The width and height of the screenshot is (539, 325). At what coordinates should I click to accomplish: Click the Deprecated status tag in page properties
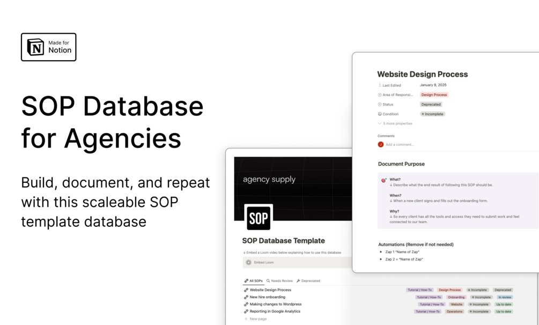pyautogui.click(x=431, y=105)
